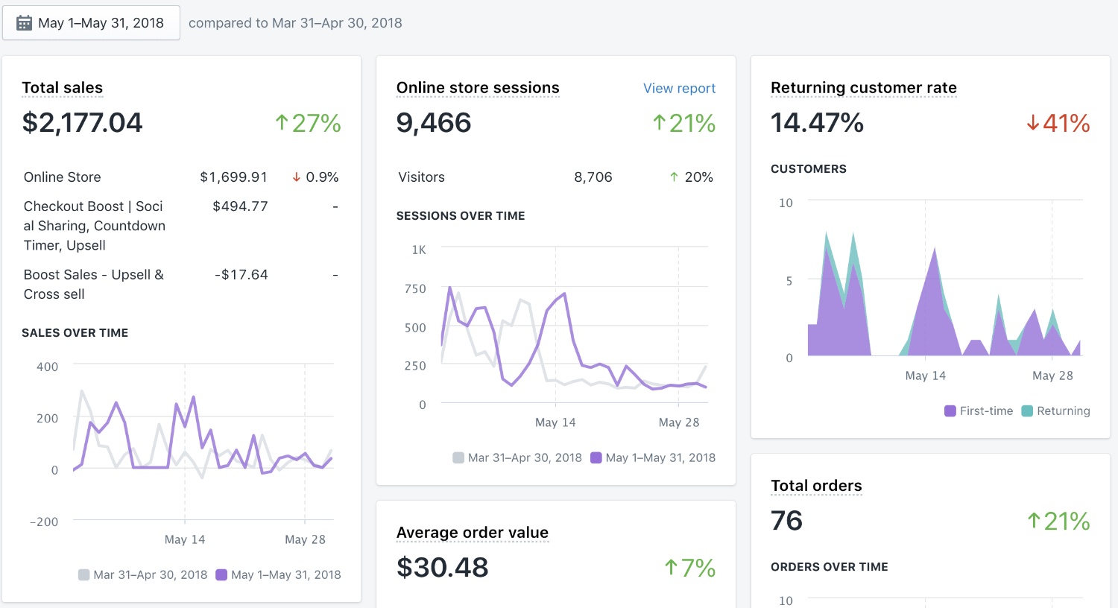Screen dimensions: 1118x608
Task: Click the Online Store sales row label
Action: coord(63,177)
